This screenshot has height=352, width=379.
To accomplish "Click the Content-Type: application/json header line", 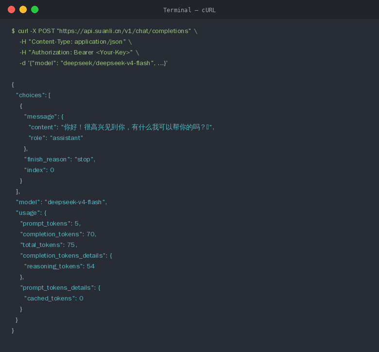I will click(76, 42).
